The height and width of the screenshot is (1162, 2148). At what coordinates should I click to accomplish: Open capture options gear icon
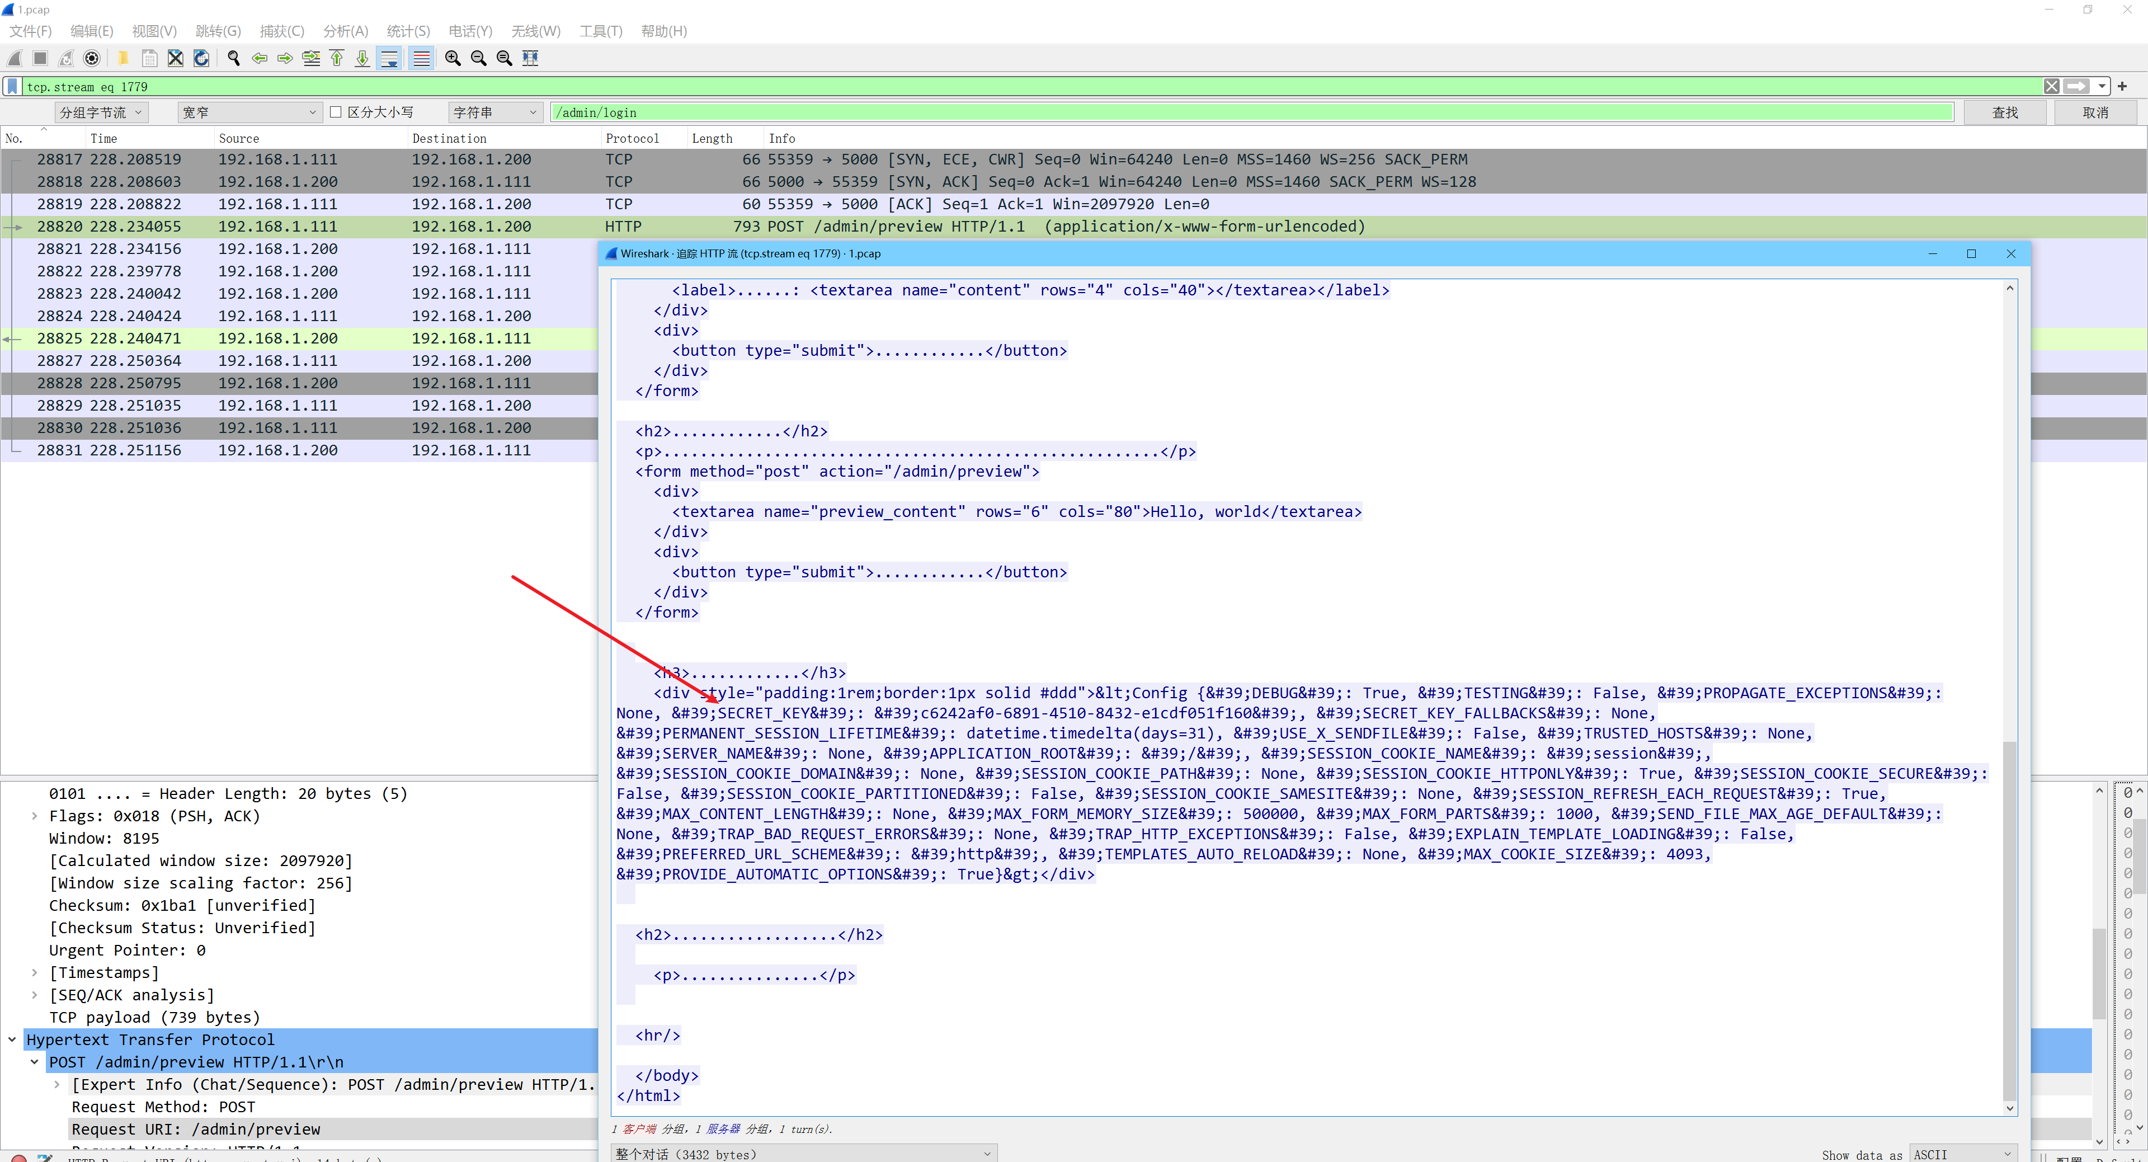[92, 58]
